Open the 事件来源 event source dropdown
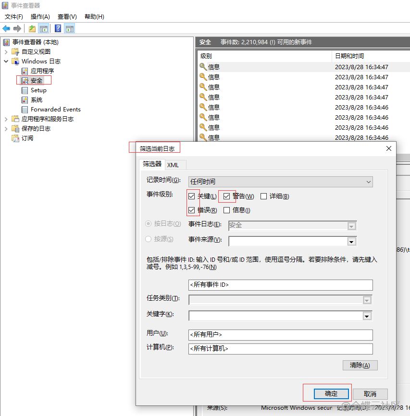The height and width of the screenshot is (416, 410). coord(352,242)
